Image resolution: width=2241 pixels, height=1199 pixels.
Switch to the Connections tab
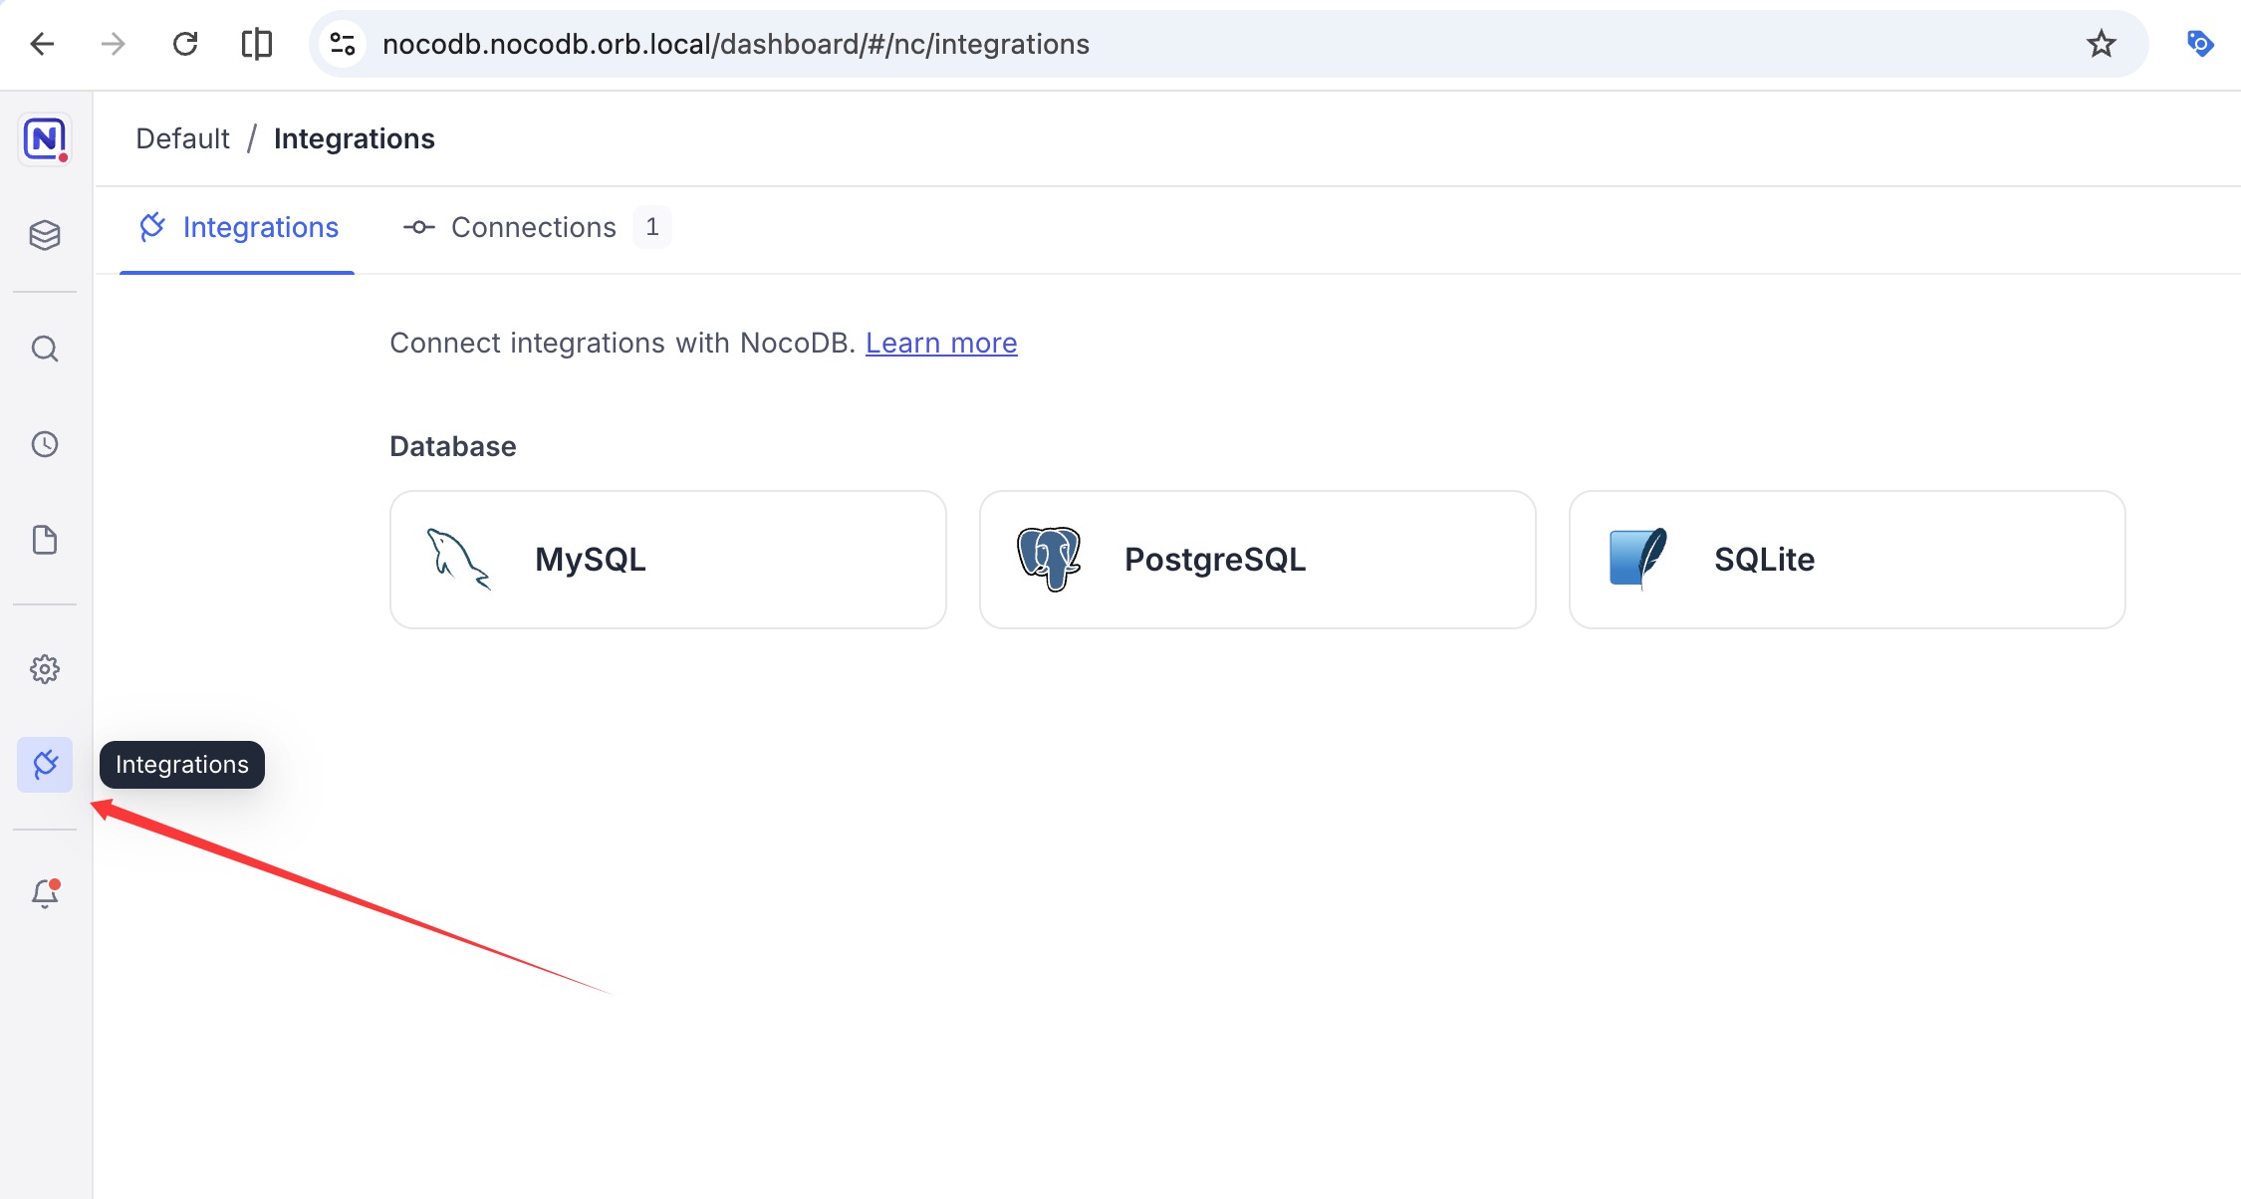click(x=533, y=228)
